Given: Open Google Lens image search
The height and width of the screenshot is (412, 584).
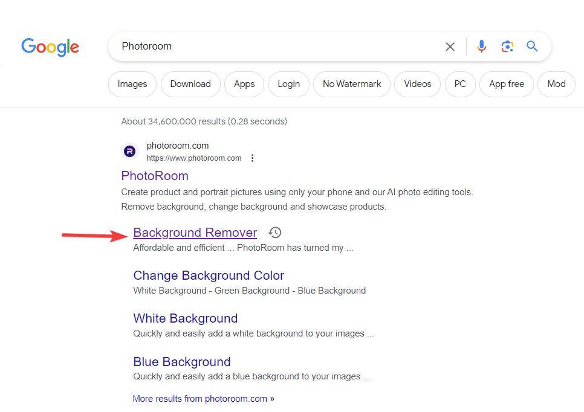Looking at the screenshot, I should click(x=507, y=47).
